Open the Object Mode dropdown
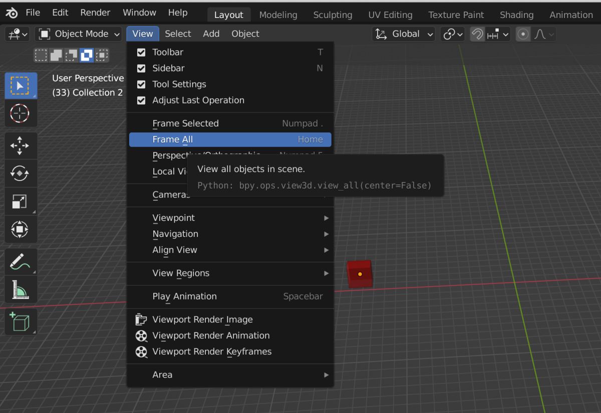601x413 pixels. [78, 34]
